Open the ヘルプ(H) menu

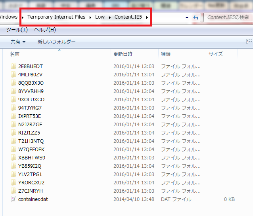click(x=45, y=30)
